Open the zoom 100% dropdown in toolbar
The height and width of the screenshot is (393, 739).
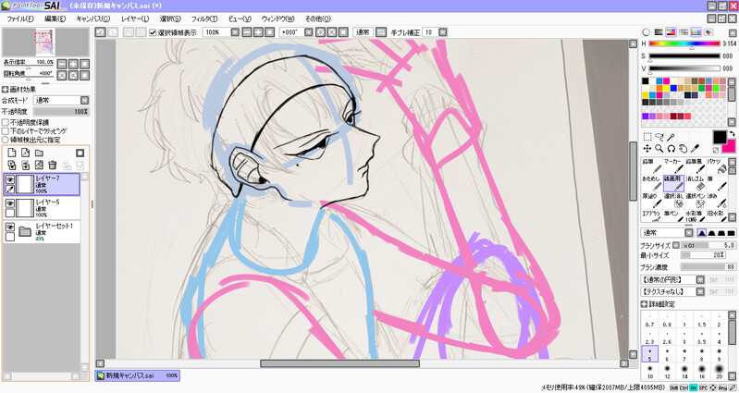click(x=234, y=32)
